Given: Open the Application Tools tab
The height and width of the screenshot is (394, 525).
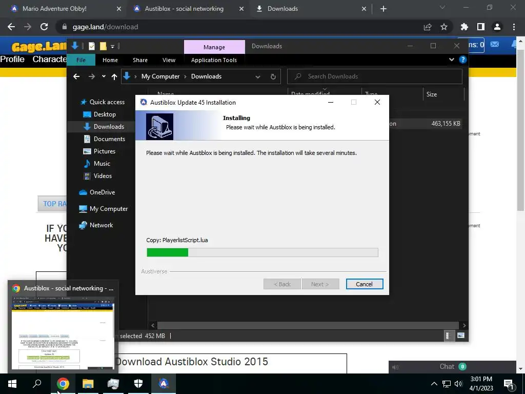Looking at the screenshot, I should point(214,60).
